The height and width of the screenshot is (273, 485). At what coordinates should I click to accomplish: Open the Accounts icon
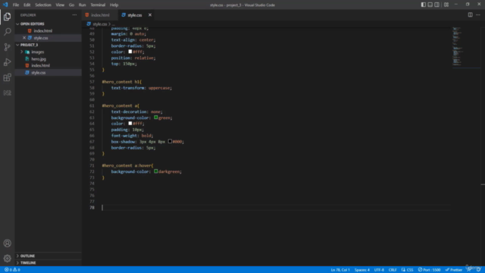tap(7, 243)
